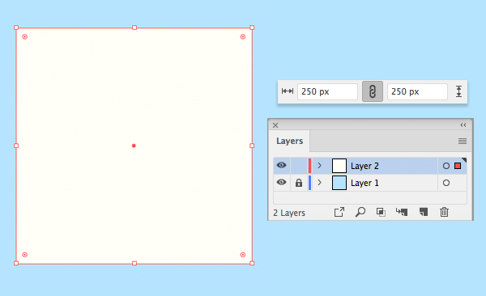
Task: Expand Layer 2 contents
Action: pyautogui.click(x=320, y=166)
